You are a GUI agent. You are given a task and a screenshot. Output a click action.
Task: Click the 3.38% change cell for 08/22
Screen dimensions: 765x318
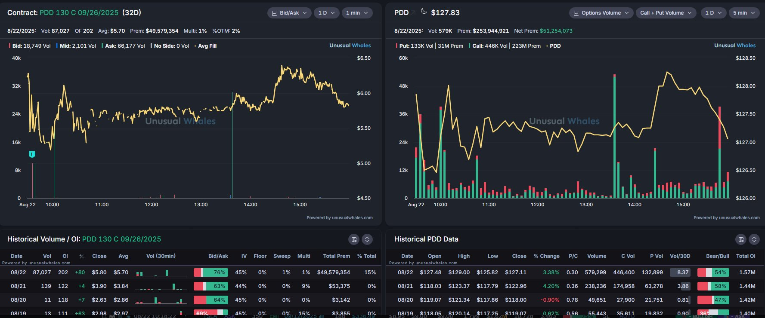551,272
